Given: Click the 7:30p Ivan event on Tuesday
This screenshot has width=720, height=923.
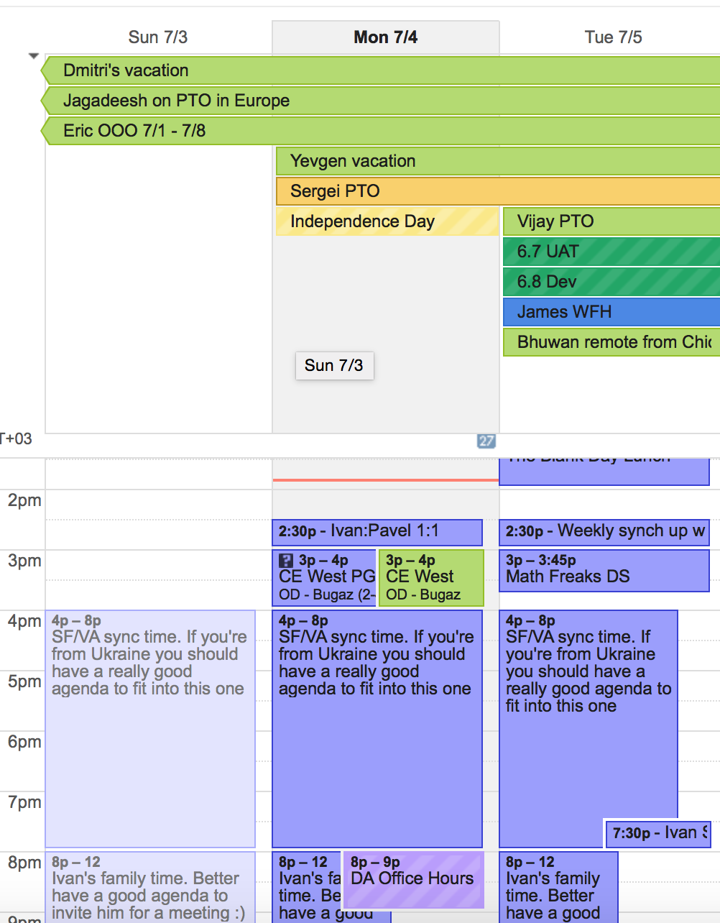Looking at the screenshot, I should [x=658, y=834].
